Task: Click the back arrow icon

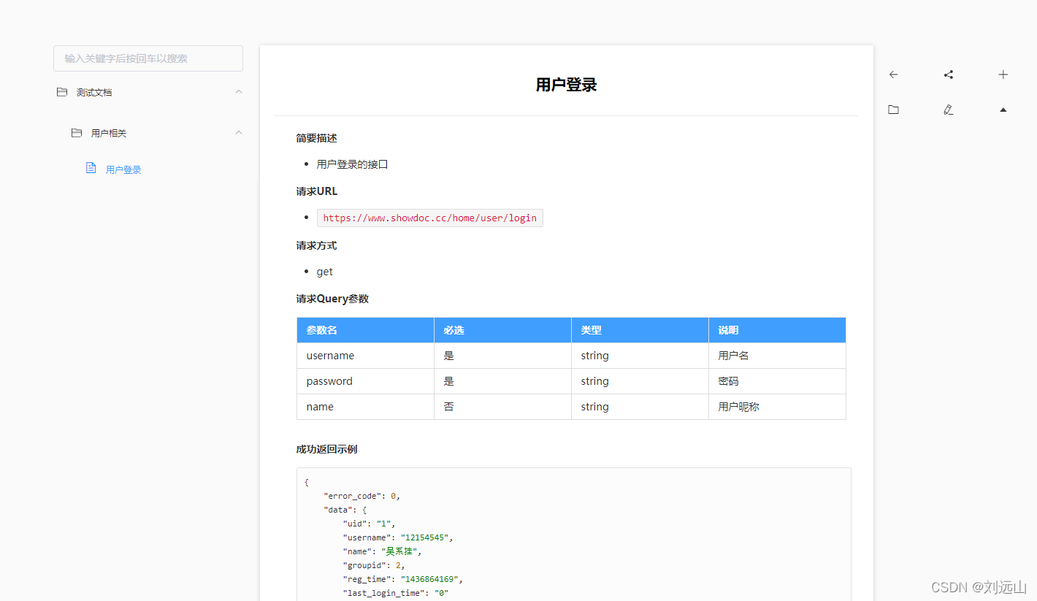Action: [x=893, y=74]
